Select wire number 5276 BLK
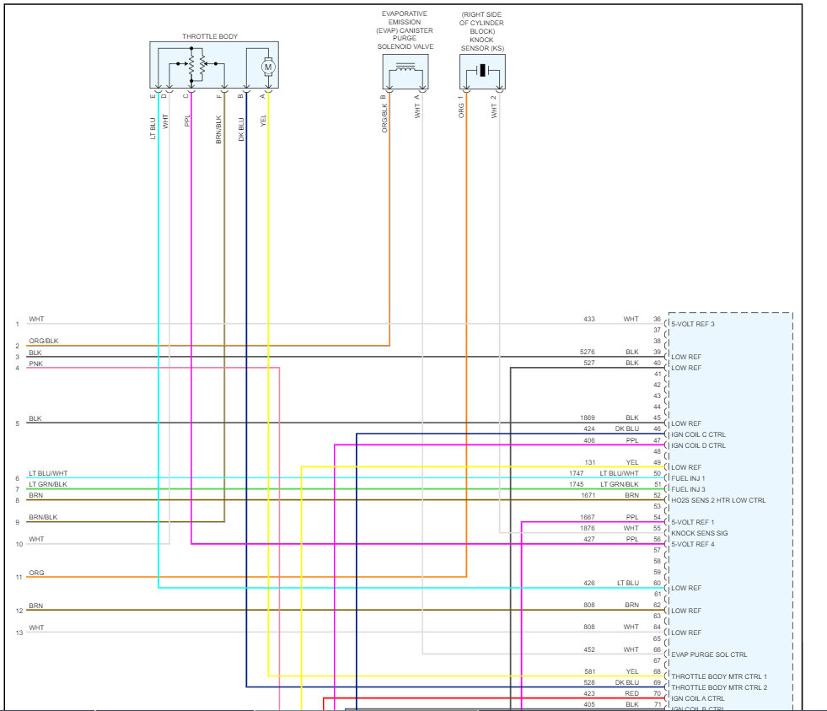This screenshot has width=827, height=711. 587,352
